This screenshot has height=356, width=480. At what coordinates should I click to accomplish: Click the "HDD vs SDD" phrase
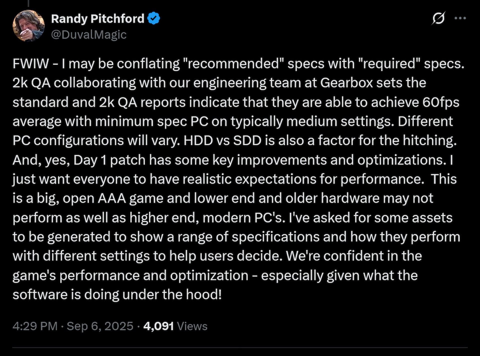tap(222, 141)
